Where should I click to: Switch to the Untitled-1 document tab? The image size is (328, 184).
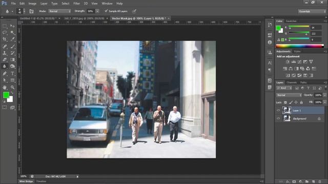point(38,18)
